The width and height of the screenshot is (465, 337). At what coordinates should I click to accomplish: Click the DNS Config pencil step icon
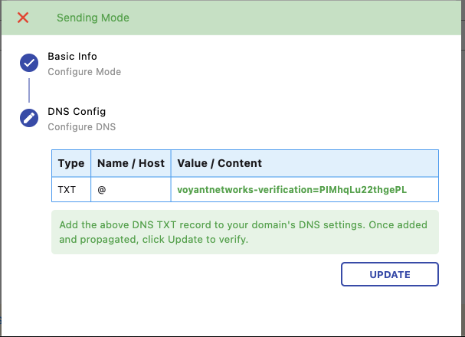[29, 118]
